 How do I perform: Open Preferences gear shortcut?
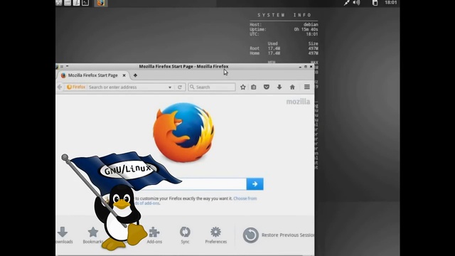pyautogui.click(x=216, y=235)
